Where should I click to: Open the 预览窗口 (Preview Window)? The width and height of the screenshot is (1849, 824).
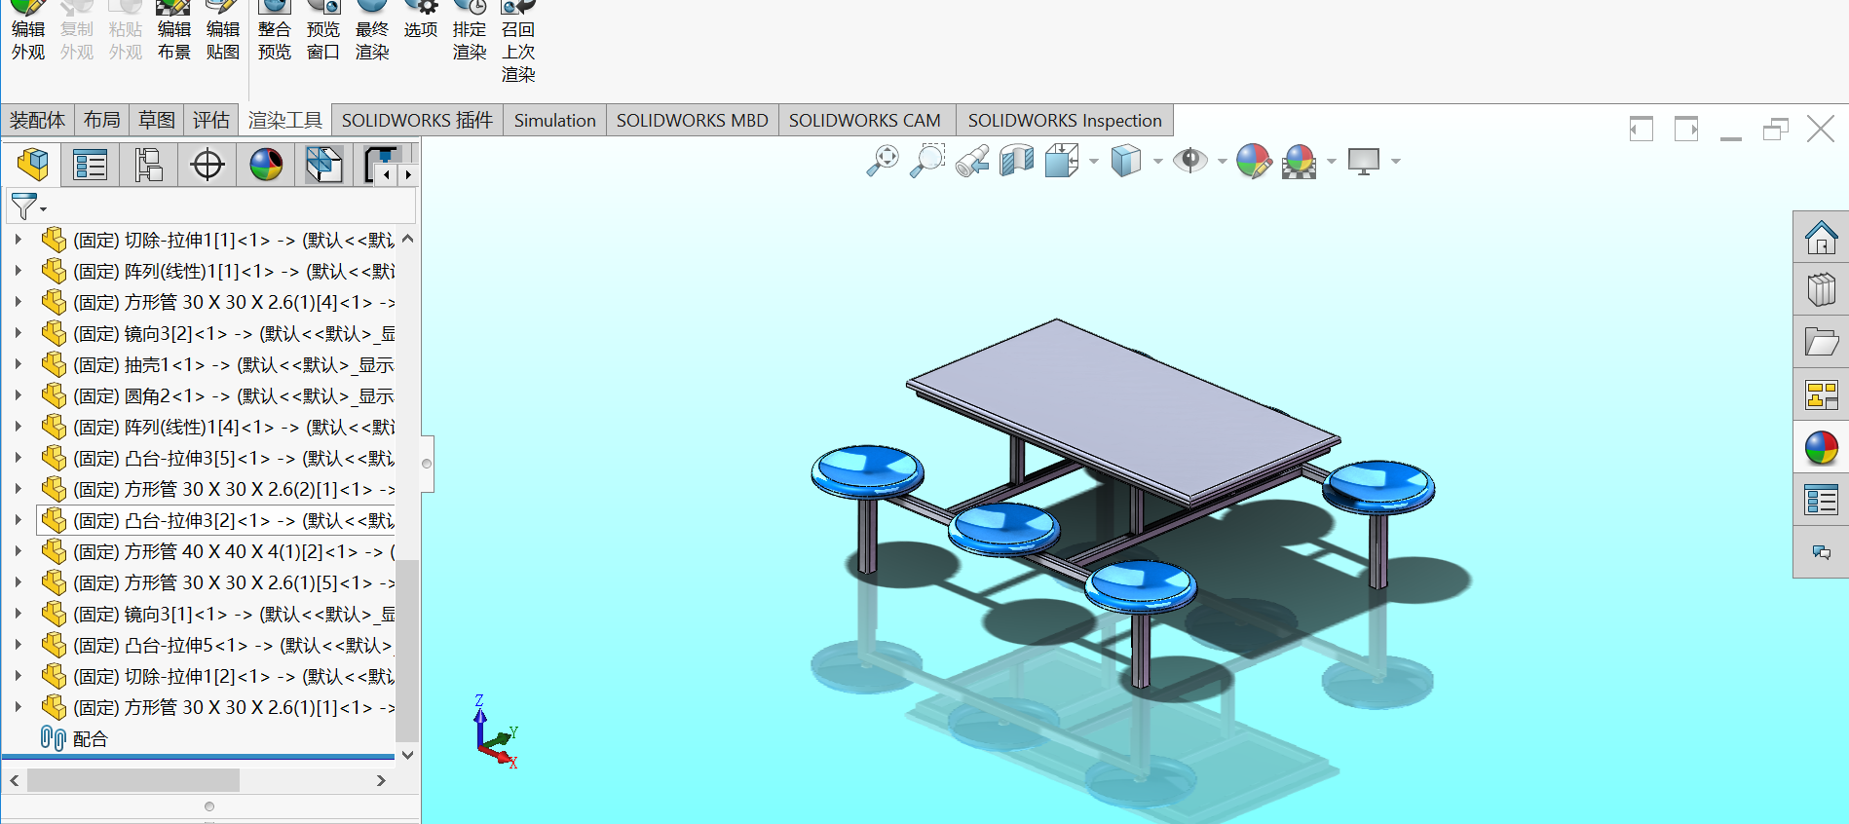pyautogui.click(x=323, y=31)
